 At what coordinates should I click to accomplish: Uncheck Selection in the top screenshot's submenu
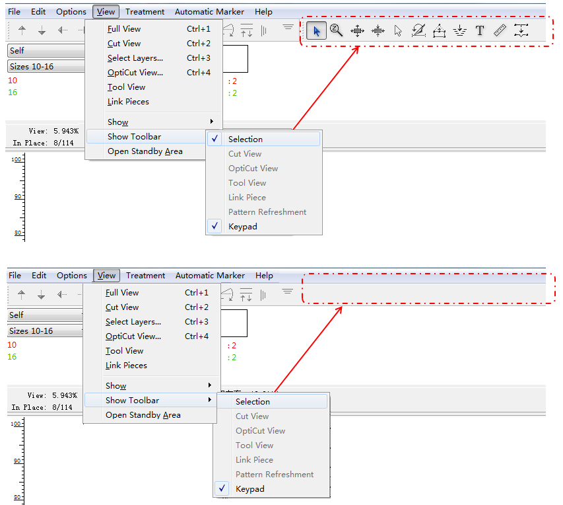[246, 139]
